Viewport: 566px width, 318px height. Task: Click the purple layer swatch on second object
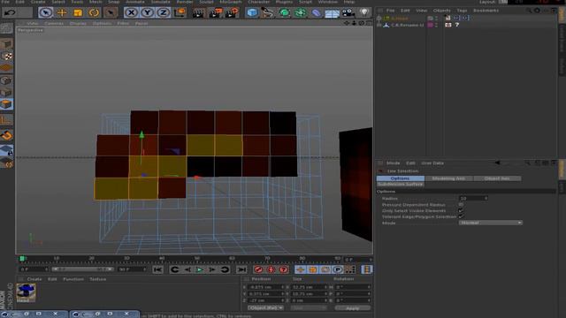[430, 25]
